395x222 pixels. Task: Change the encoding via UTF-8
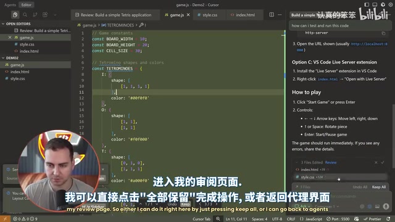coord(277,219)
